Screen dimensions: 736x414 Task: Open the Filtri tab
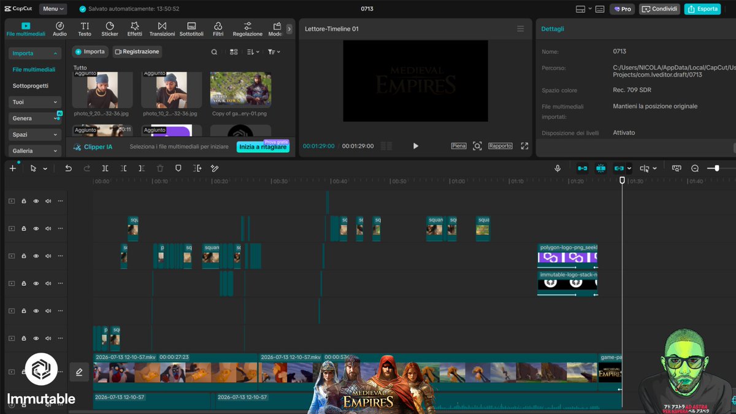[x=218, y=29]
